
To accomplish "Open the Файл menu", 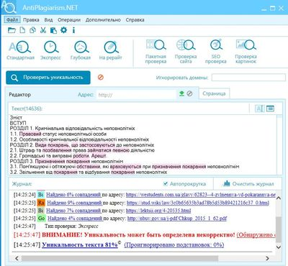I will click(x=12, y=19).
